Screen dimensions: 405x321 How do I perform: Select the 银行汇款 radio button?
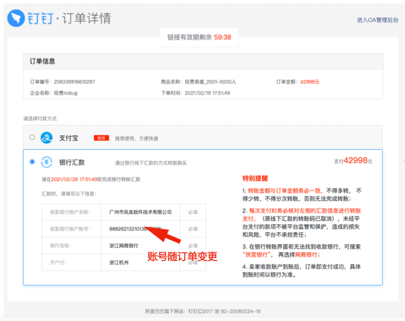(32, 162)
